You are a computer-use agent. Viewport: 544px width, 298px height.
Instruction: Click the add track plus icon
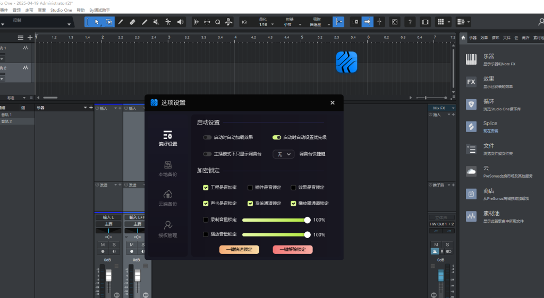30,37
